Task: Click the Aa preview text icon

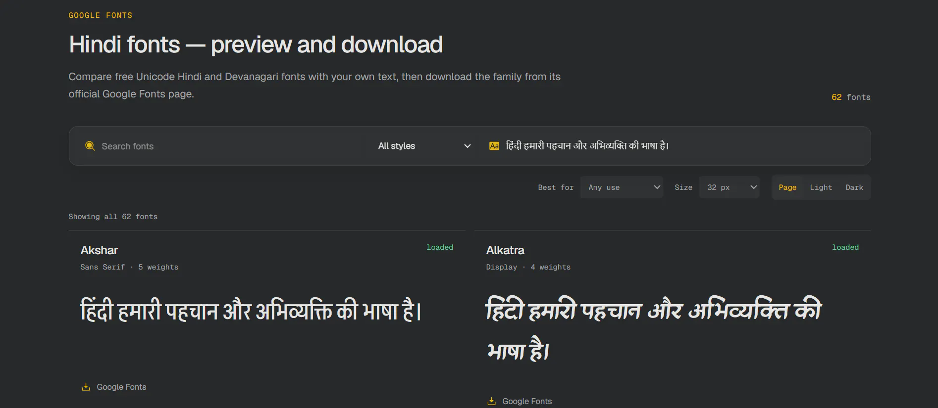Action: [x=494, y=146]
